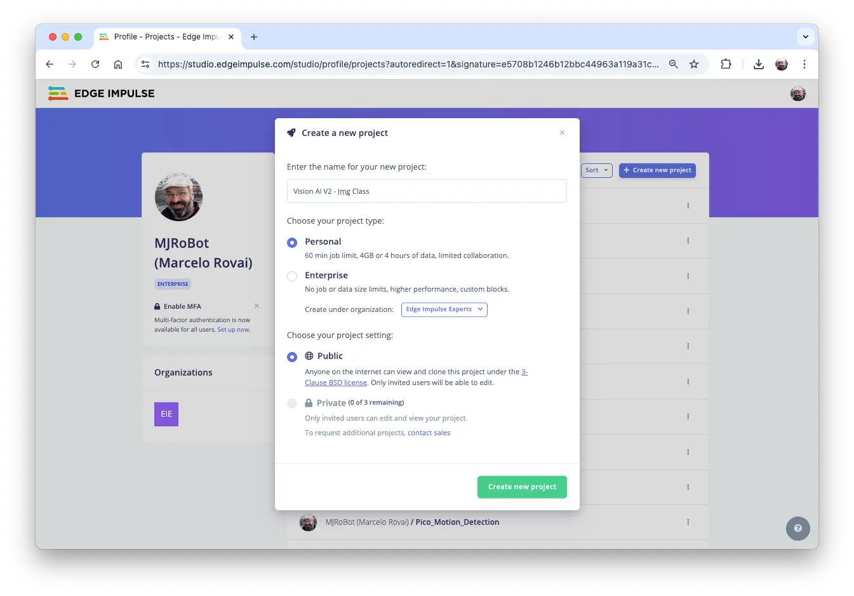
Task: Select the Personal project type
Action: pyautogui.click(x=292, y=243)
